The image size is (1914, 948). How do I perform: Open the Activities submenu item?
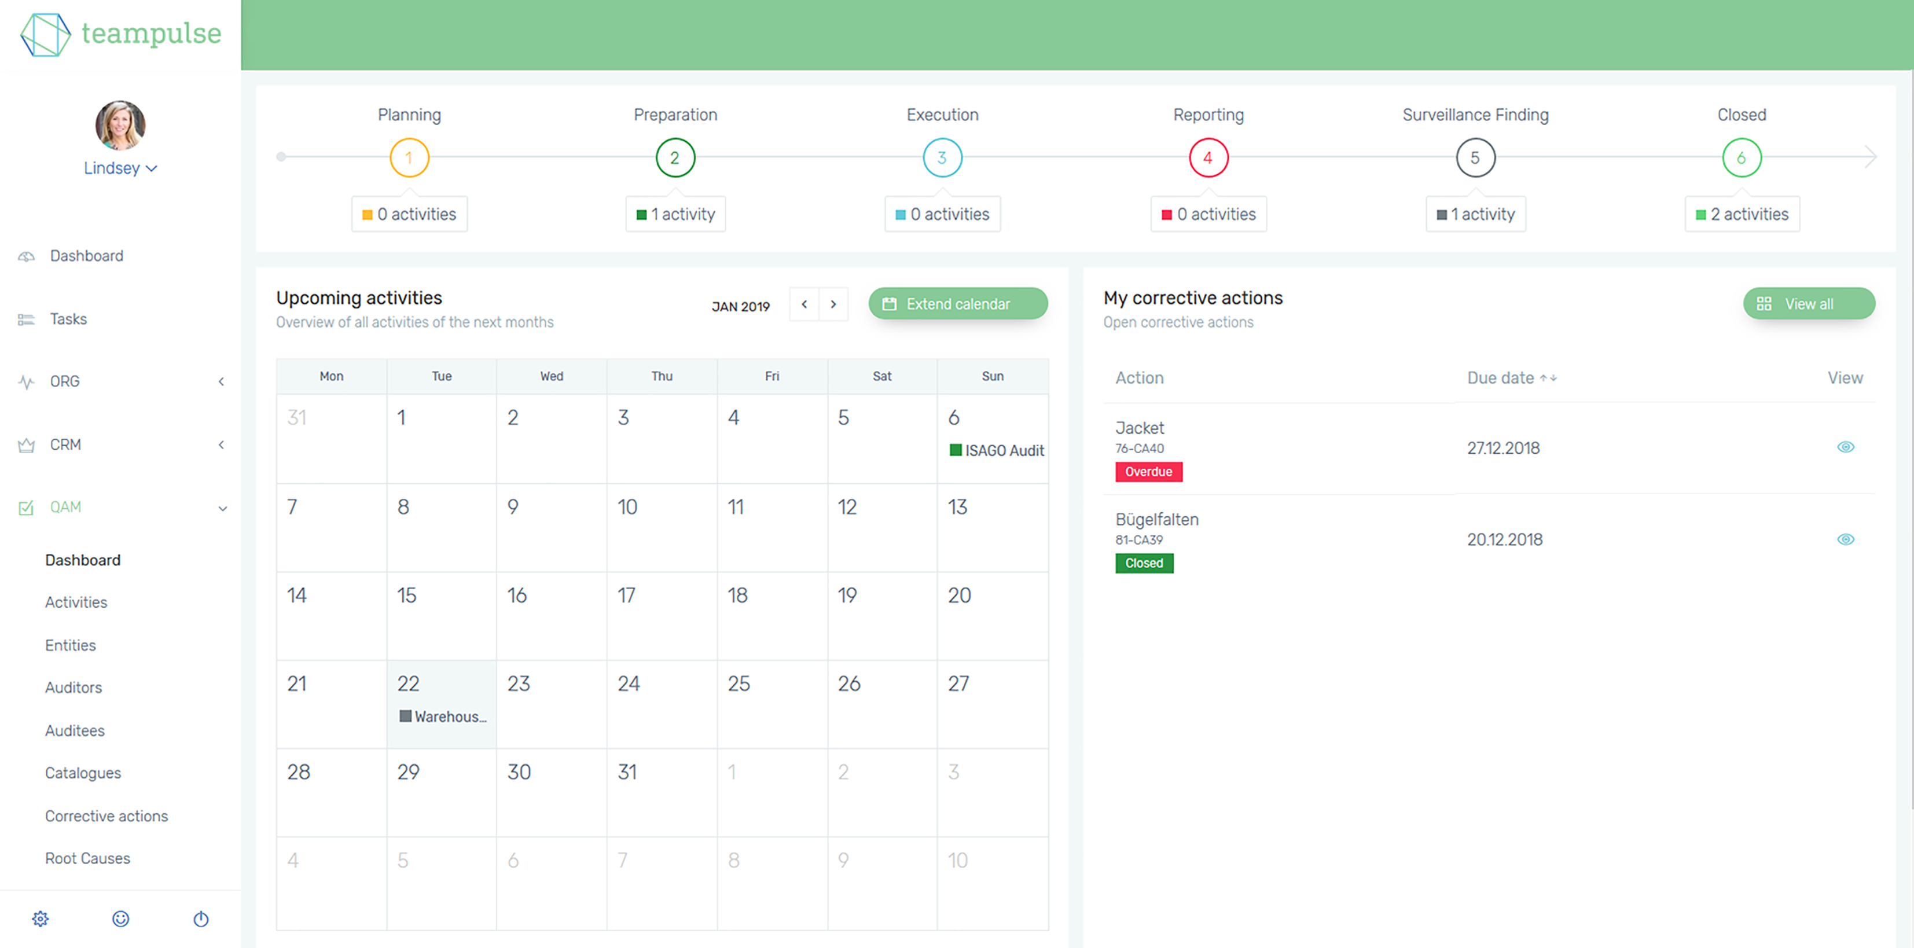pos(76,602)
